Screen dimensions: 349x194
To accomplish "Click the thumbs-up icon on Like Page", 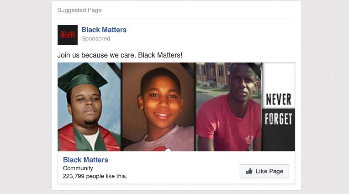I will (x=249, y=171).
